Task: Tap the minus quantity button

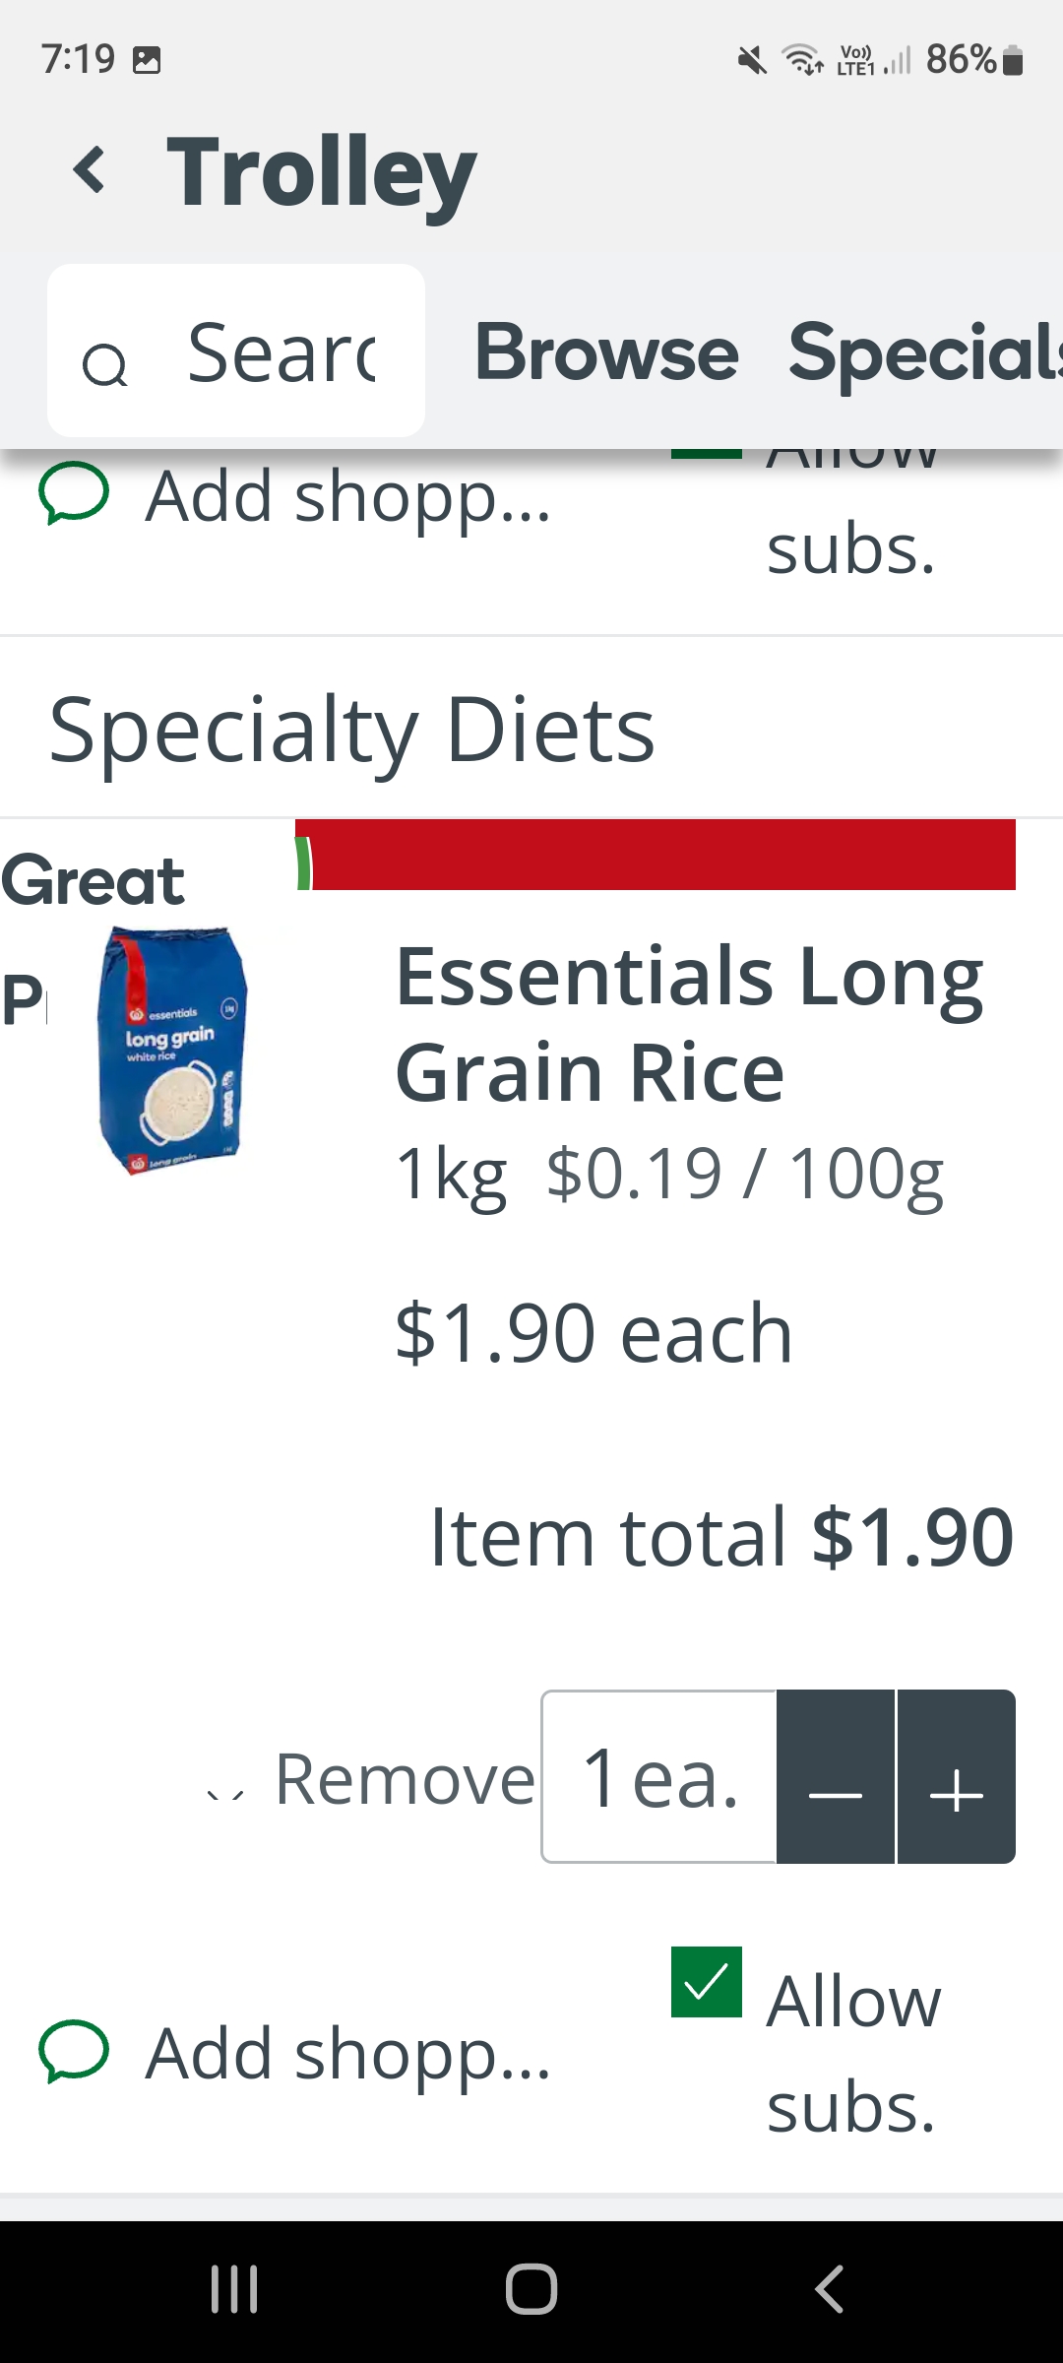Action: pos(836,1777)
